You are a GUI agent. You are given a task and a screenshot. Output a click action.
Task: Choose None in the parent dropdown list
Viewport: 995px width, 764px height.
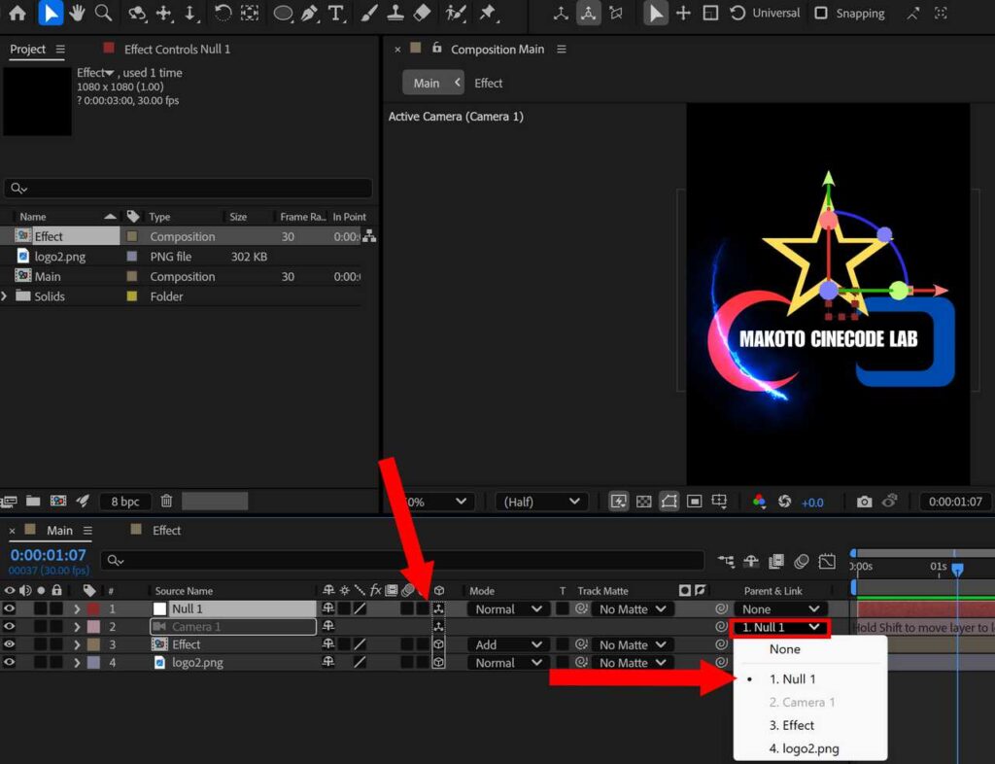[x=784, y=649]
